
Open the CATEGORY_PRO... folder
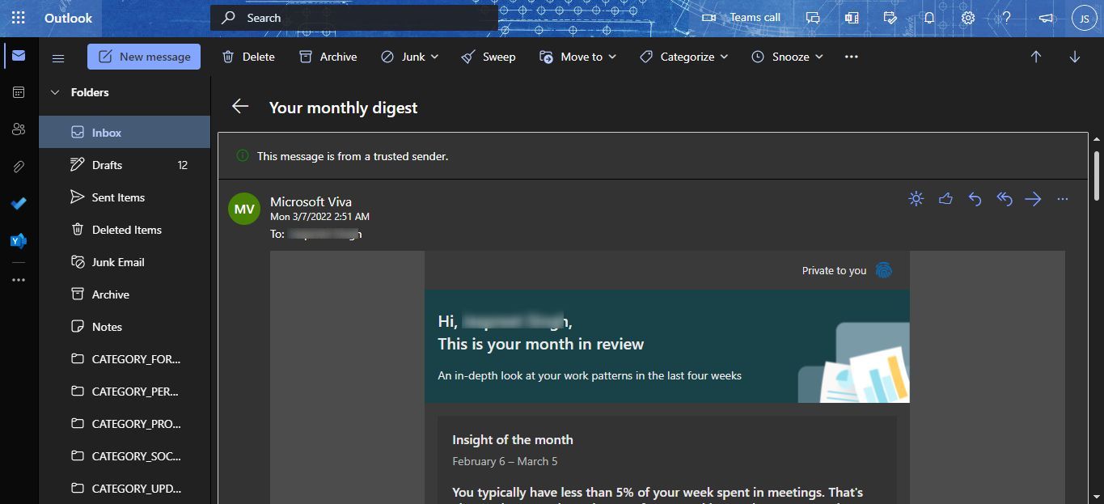(125, 424)
